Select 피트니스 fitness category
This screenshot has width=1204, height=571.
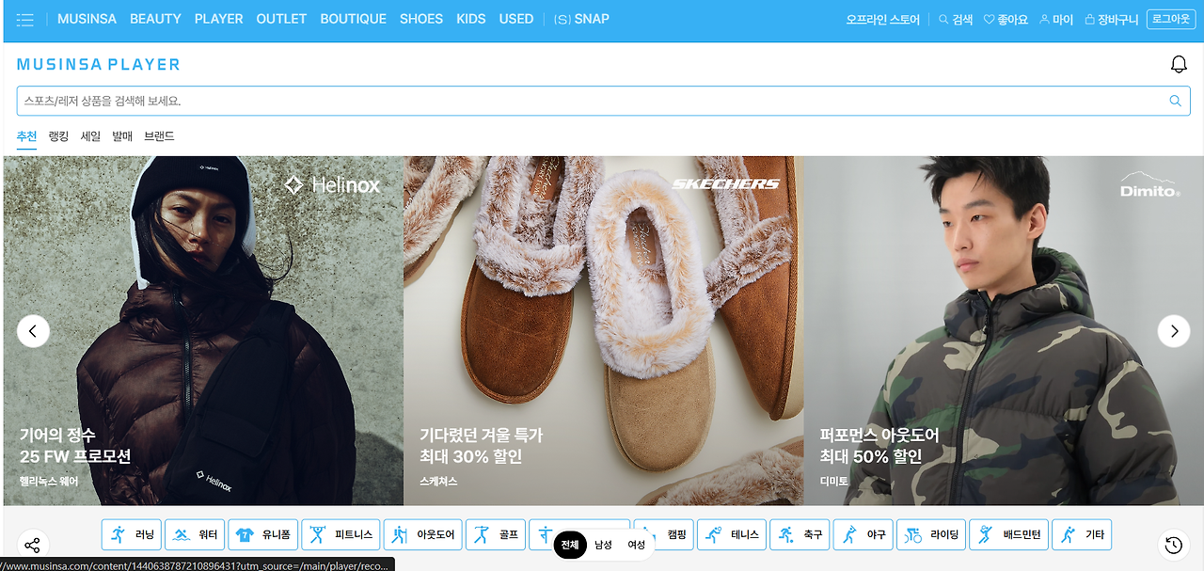(341, 534)
